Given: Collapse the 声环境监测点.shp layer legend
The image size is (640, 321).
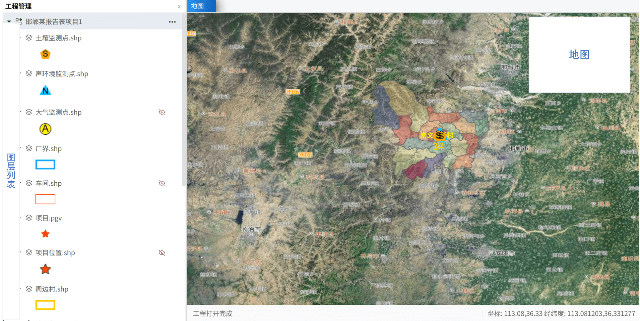Looking at the screenshot, I should 21,73.
